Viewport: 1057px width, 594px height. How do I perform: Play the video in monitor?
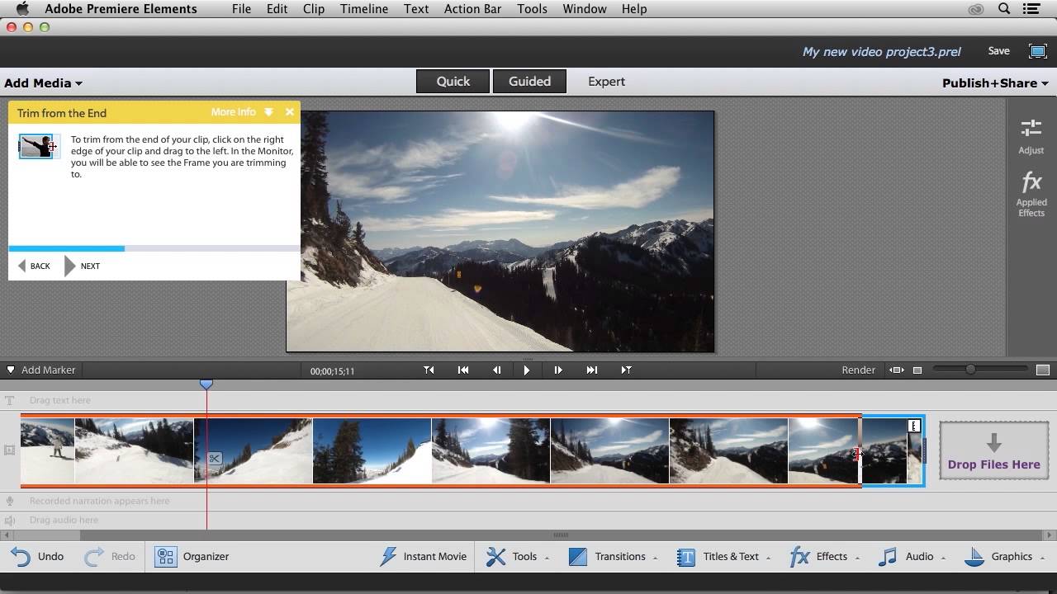tap(527, 370)
